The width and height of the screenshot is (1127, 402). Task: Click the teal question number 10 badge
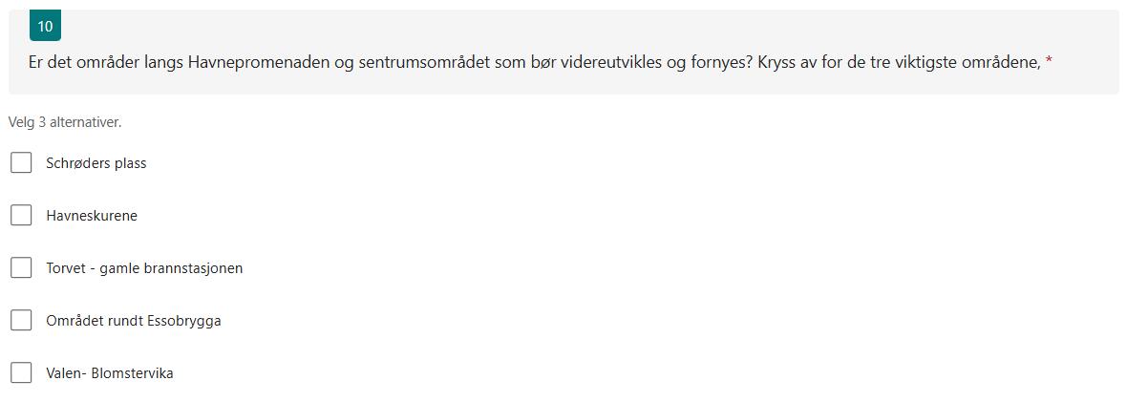[x=45, y=26]
